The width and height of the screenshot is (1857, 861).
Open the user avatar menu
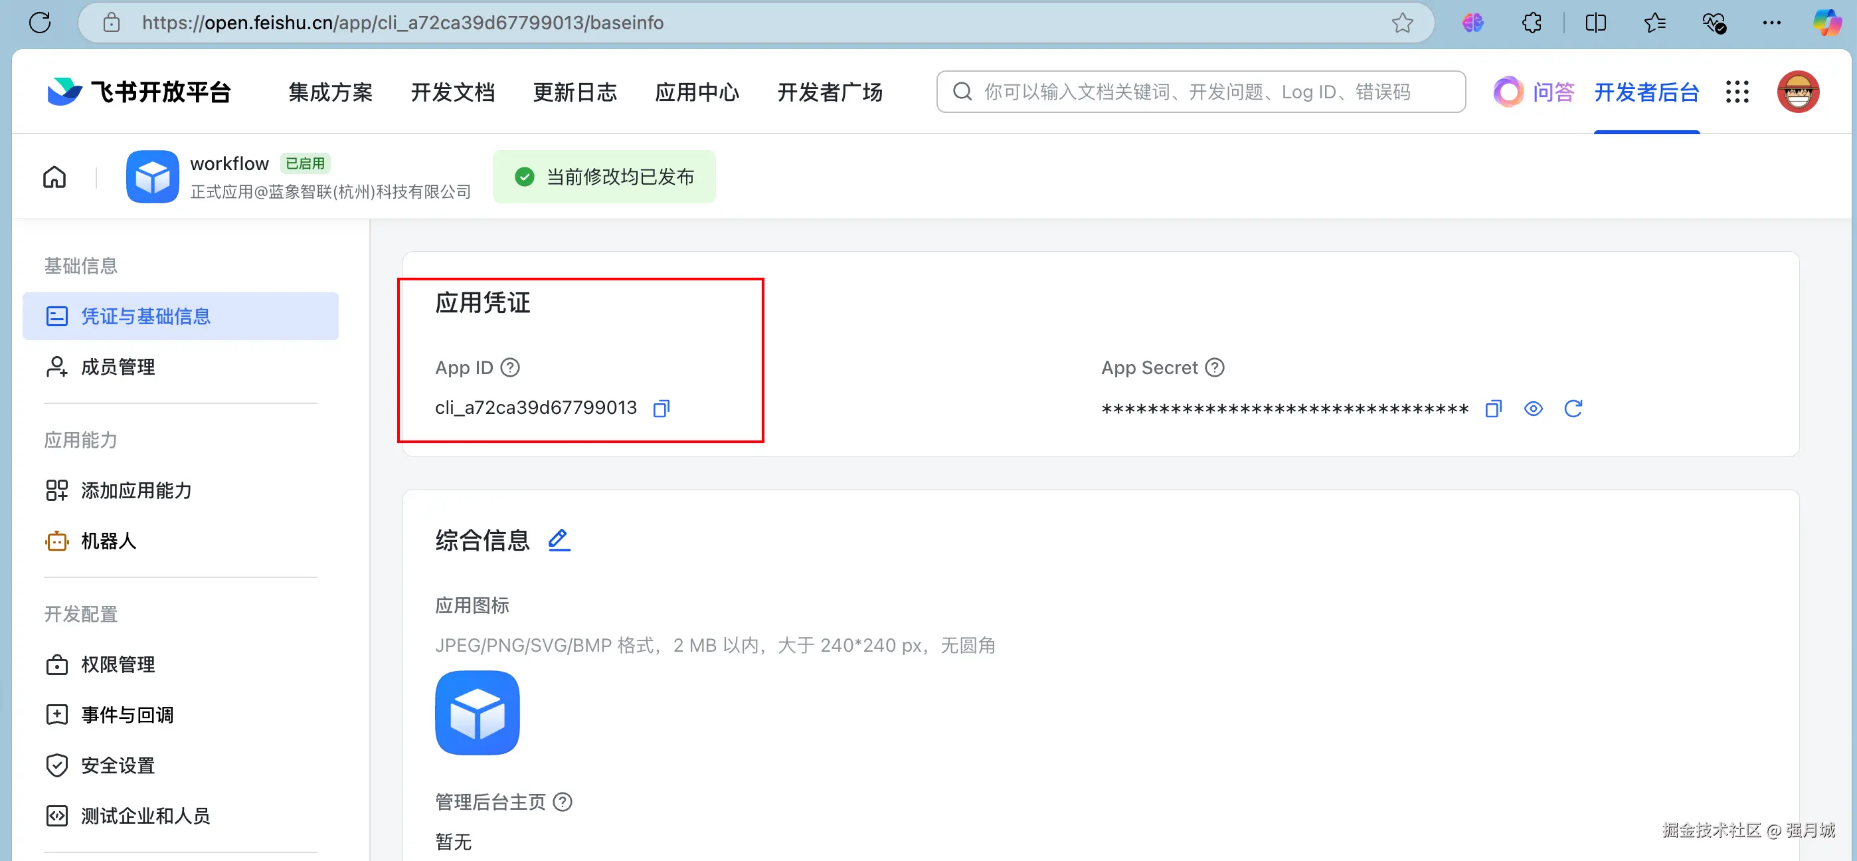pyautogui.click(x=1798, y=92)
